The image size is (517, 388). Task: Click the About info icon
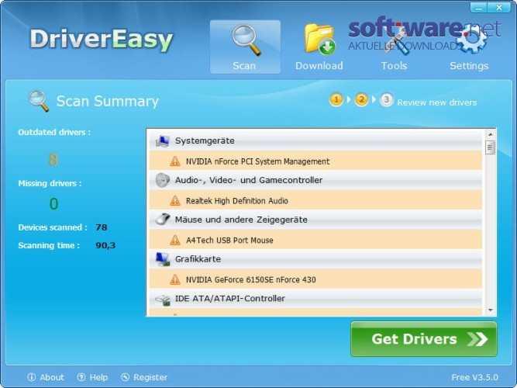point(32,377)
